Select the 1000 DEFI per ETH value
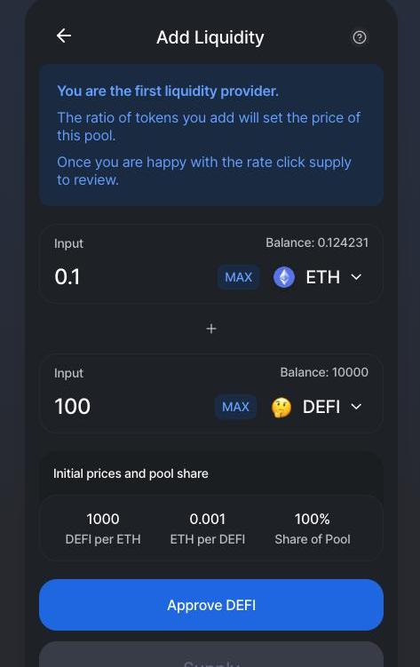The image size is (420, 667). coord(103,519)
